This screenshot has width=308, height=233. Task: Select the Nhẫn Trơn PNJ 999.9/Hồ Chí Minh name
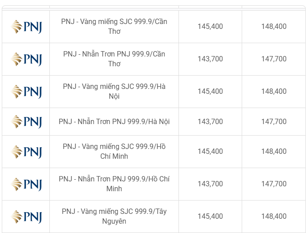114,184
